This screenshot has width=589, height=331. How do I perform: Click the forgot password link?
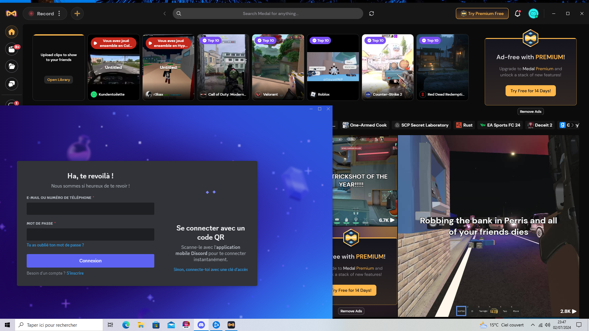click(55, 245)
